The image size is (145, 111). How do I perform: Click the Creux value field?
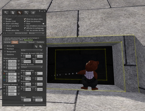click(27, 62)
